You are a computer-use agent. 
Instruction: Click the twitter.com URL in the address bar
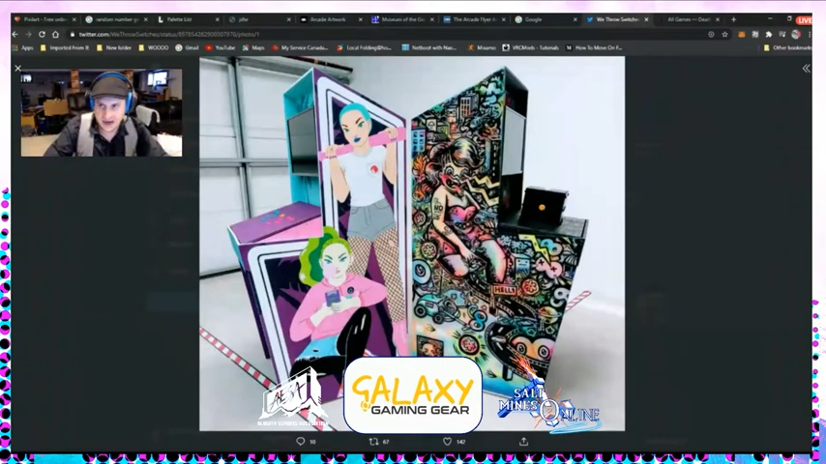pos(169,34)
